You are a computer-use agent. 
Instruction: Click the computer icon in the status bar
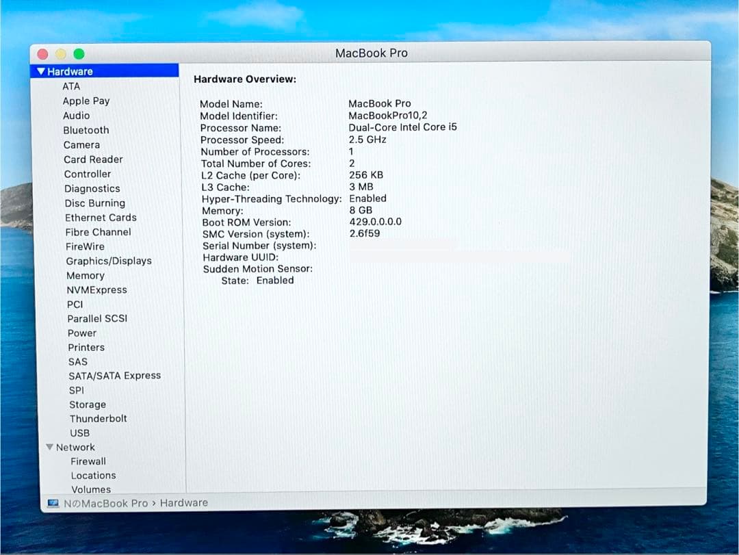pos(52,502)
